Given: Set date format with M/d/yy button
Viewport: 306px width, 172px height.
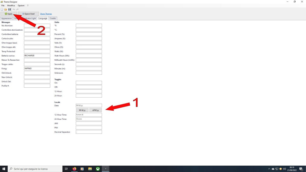Looking at the screenshot, I should 82,110.
